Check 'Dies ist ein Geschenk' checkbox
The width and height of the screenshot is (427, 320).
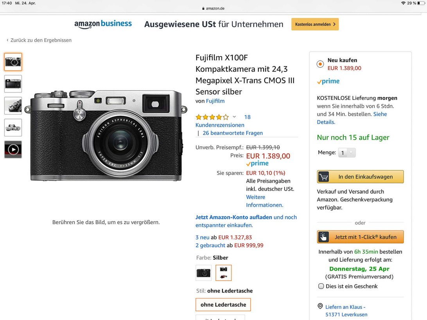321,286
